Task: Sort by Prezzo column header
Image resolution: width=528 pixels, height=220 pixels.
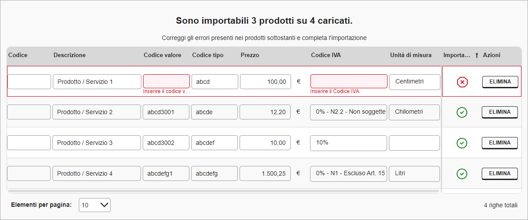Action: pyautogui.click(x=250, y=55)
